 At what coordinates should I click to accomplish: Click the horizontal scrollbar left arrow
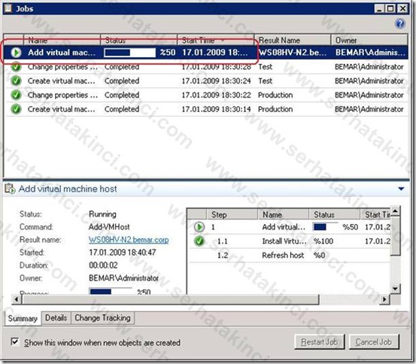click(x=17, y=299)
